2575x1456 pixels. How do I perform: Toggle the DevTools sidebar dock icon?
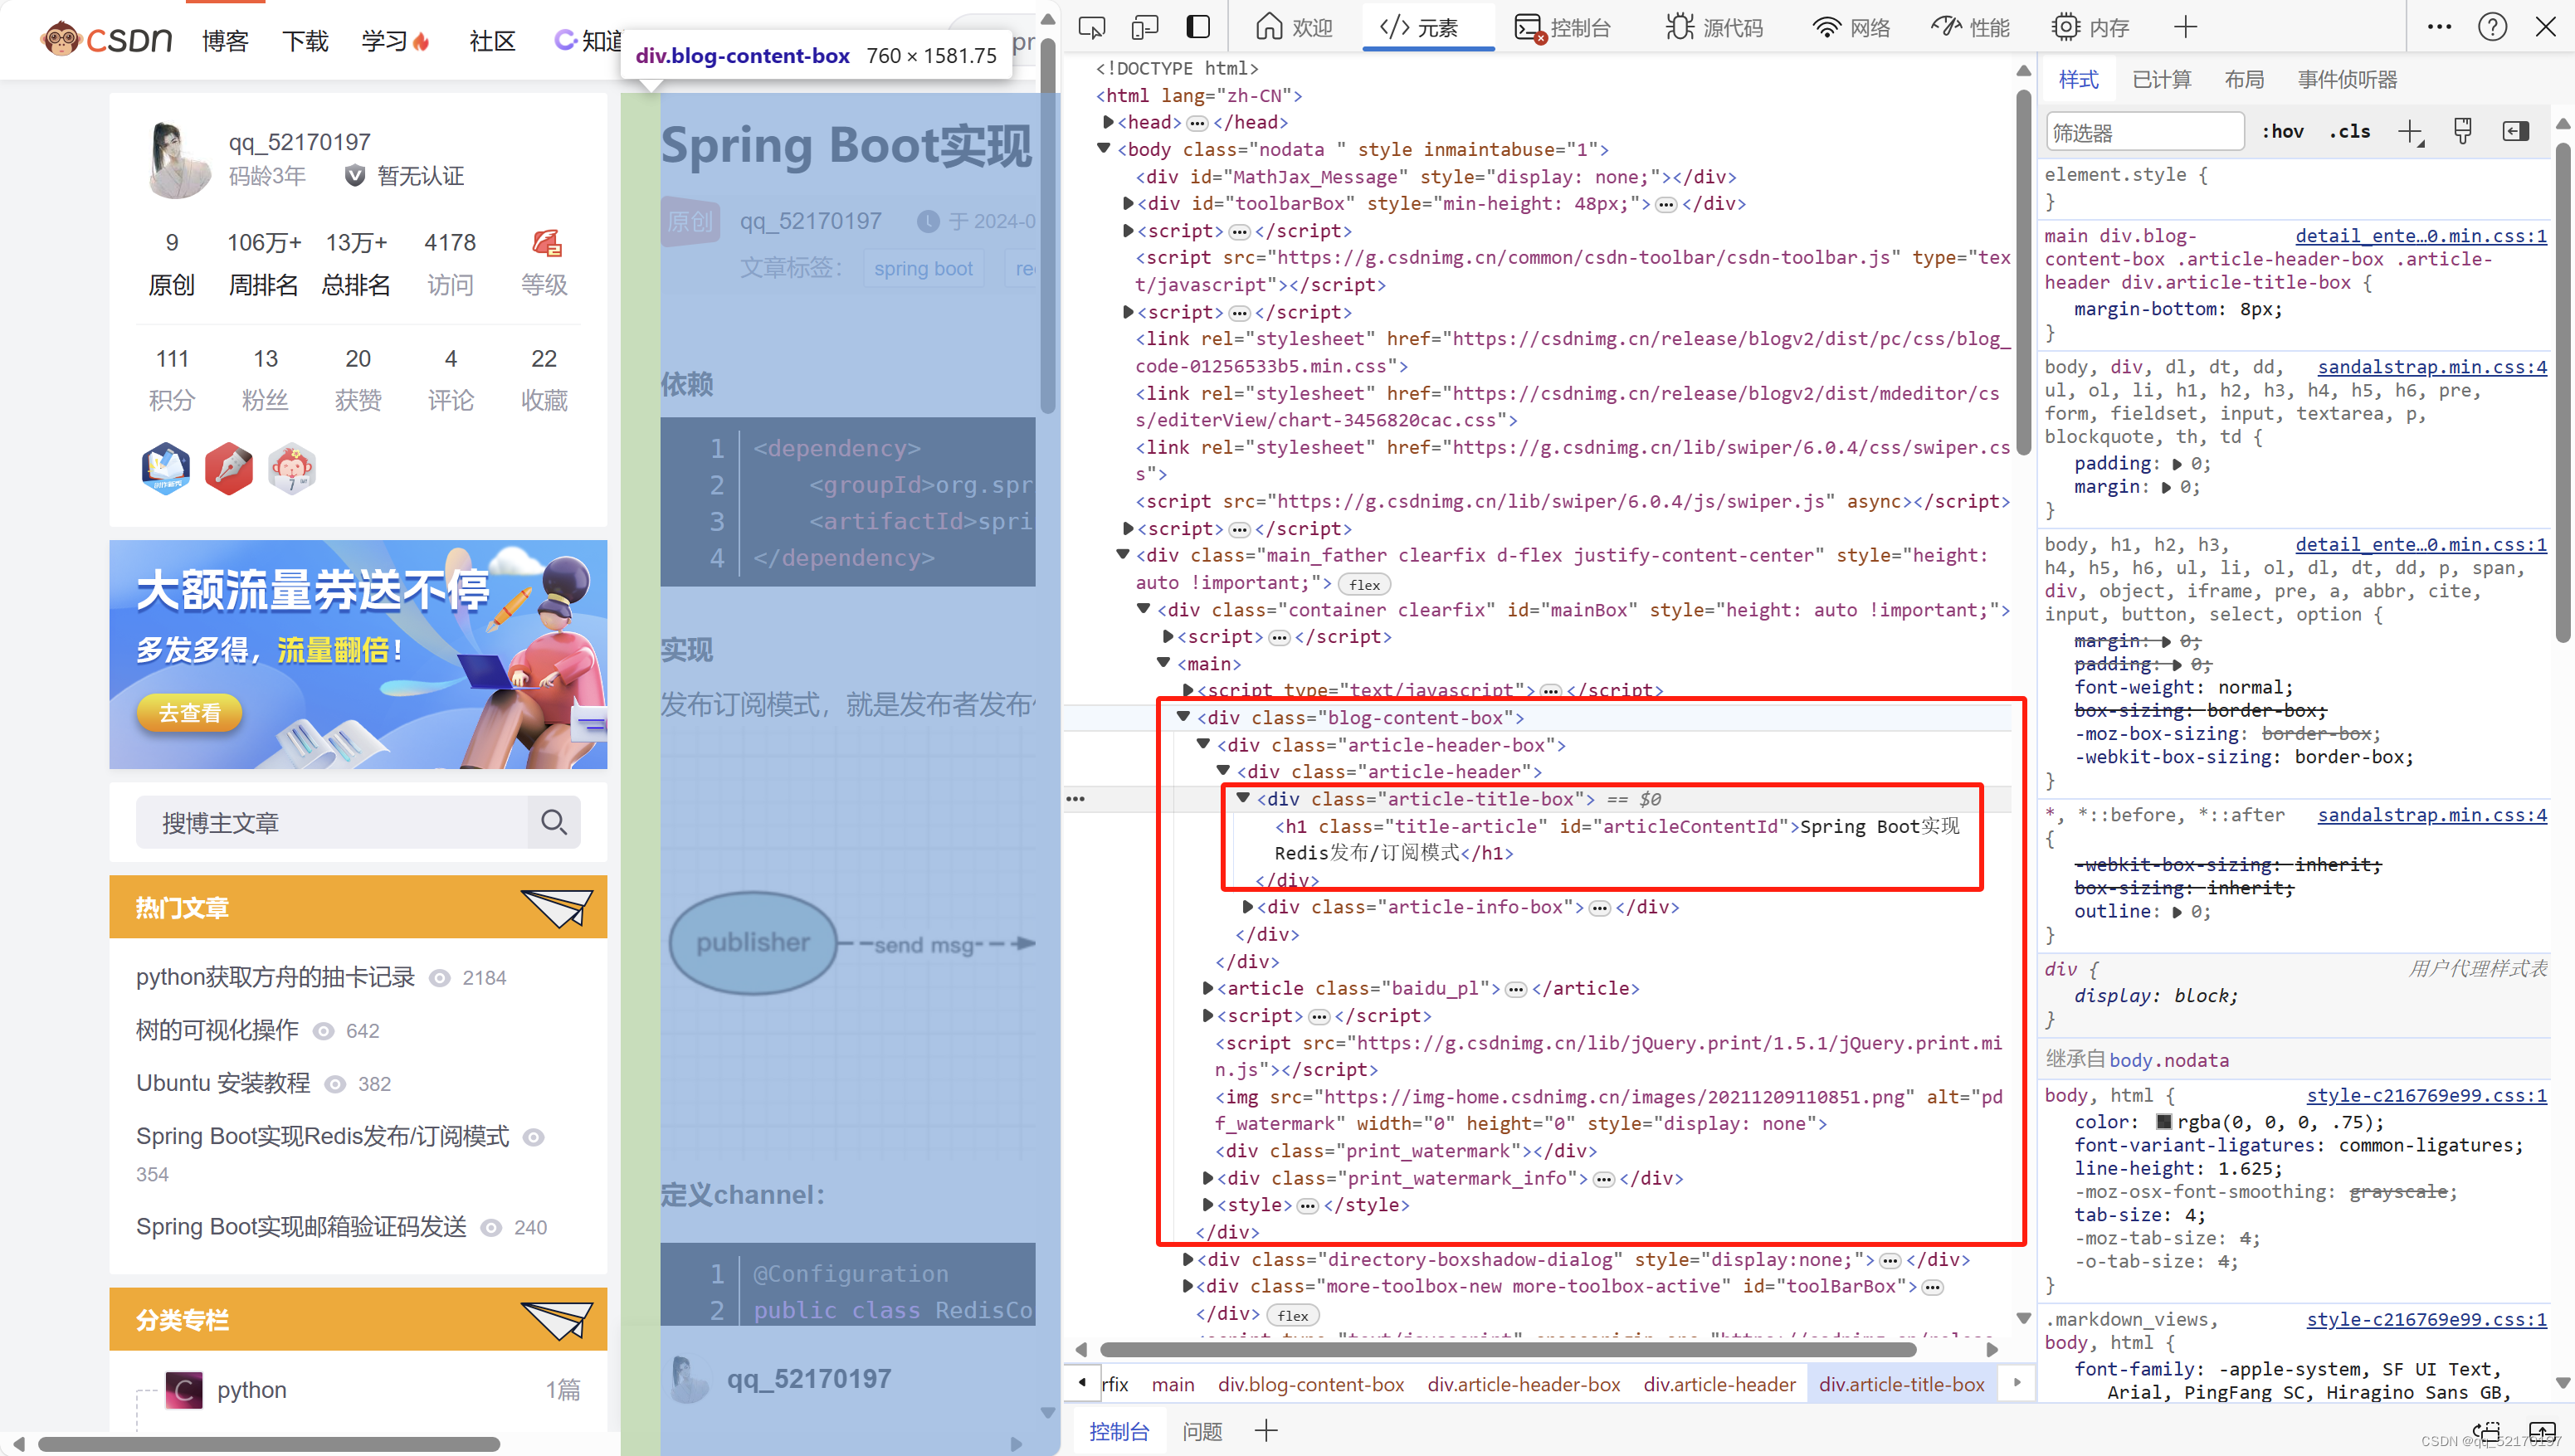click(1197, 27)
